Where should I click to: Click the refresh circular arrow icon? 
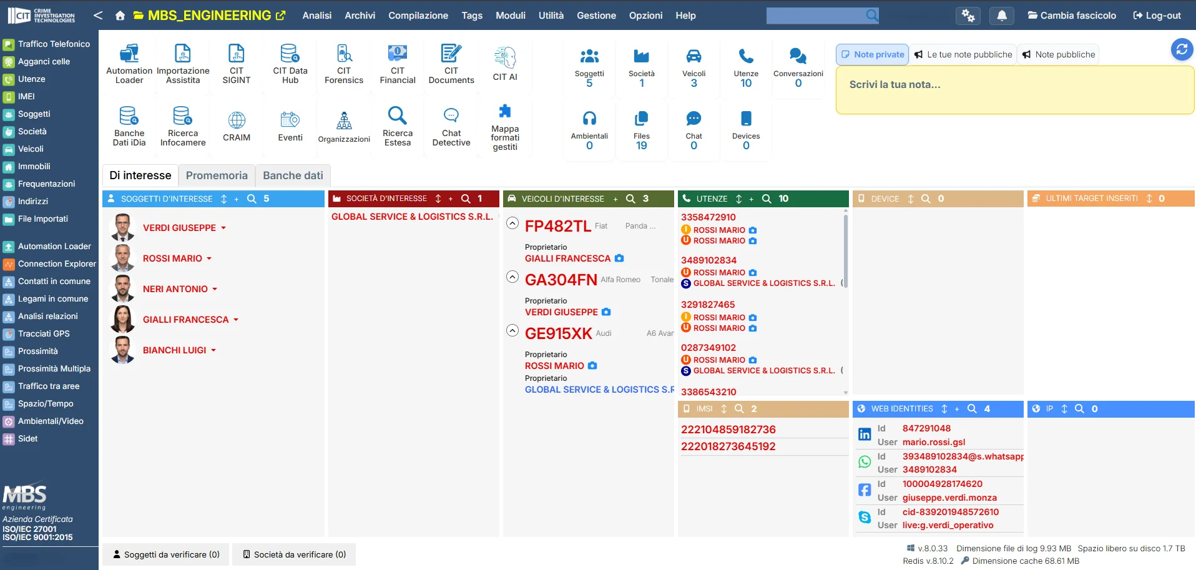(x=1182, y=49)
